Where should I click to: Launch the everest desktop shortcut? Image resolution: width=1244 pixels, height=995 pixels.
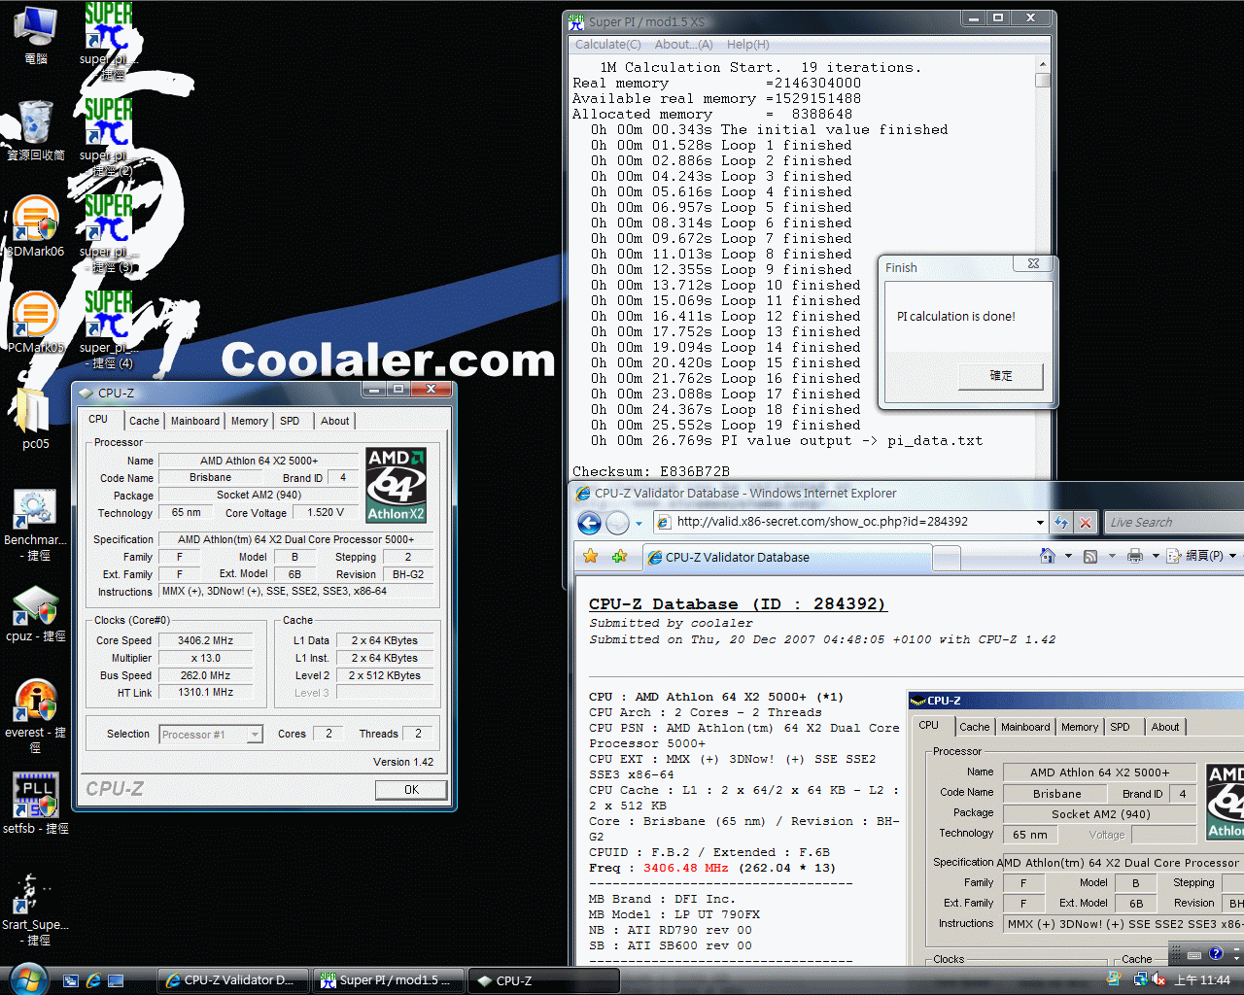[x=36, y=715]
